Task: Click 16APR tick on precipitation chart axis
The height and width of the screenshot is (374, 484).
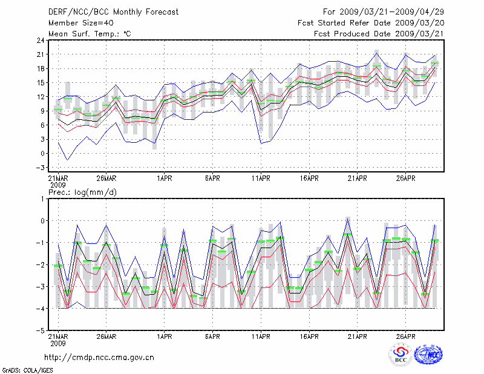Action: point(309,336)
